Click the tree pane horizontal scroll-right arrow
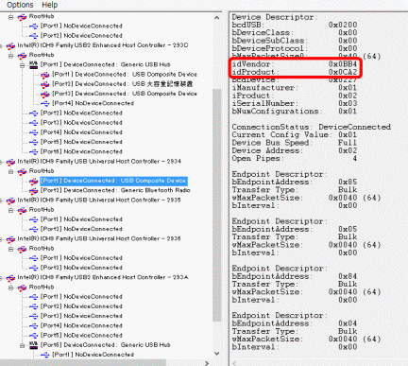 pyautogui.click(x=207, y=363)
